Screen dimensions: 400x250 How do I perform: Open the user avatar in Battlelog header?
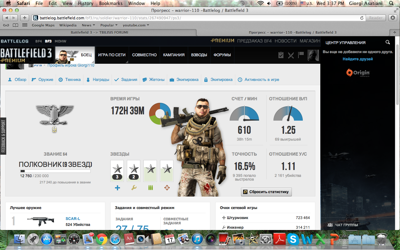[x=313, y=55]
